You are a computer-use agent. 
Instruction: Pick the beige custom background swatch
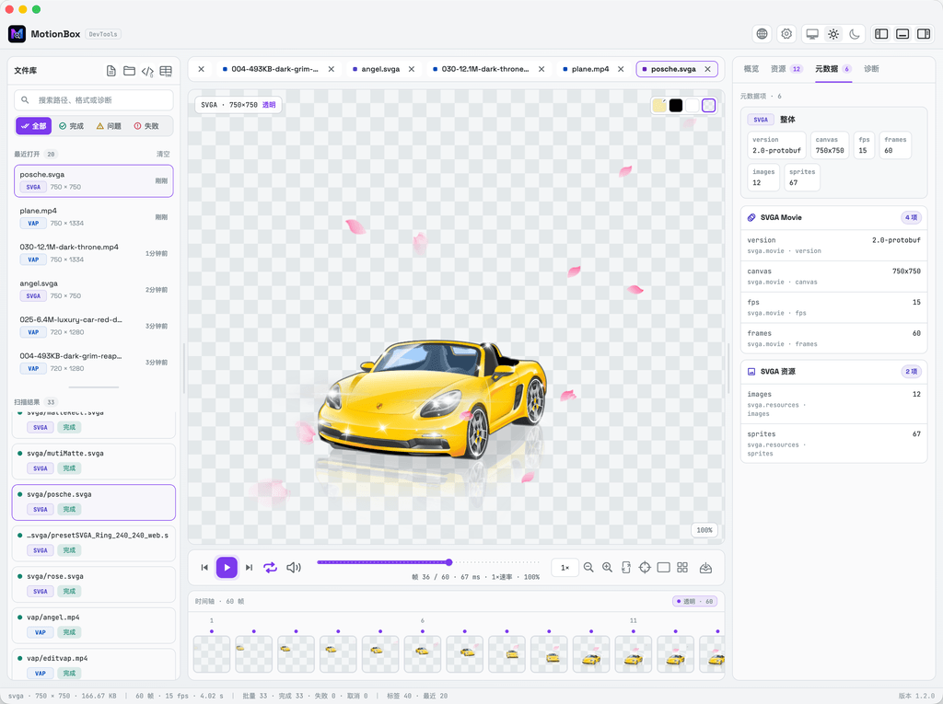tap(659, 105)
